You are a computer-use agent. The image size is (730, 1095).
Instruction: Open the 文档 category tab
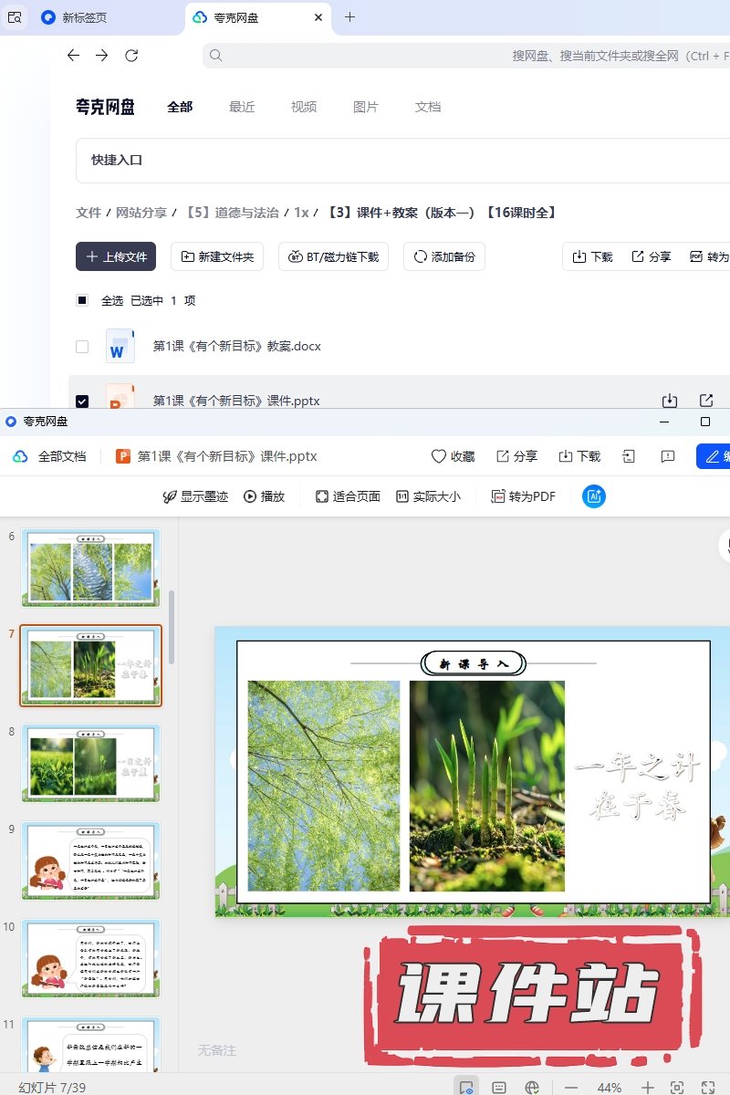(x=428, y=107)
